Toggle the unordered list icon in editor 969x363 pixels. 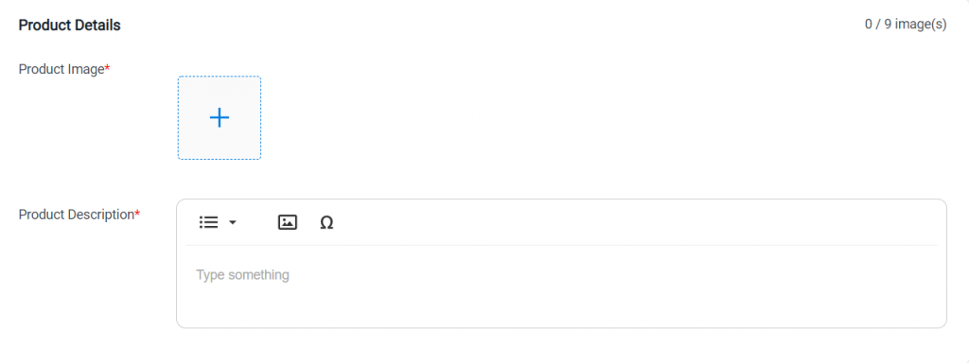point(208,222)
